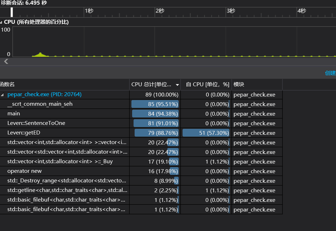Click the 51 (57.30%) self CPU bar
This screenshot has height=231, width=336.
pyautogui.click(x=206, y=133)
